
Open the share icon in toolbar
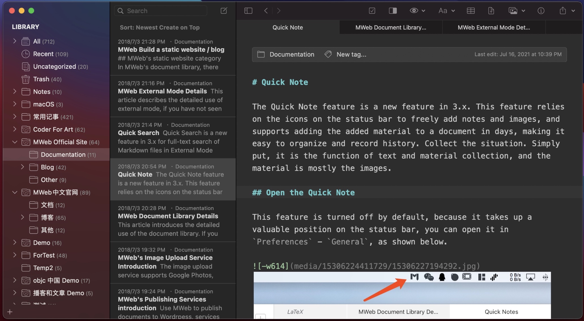coord(563,11)
